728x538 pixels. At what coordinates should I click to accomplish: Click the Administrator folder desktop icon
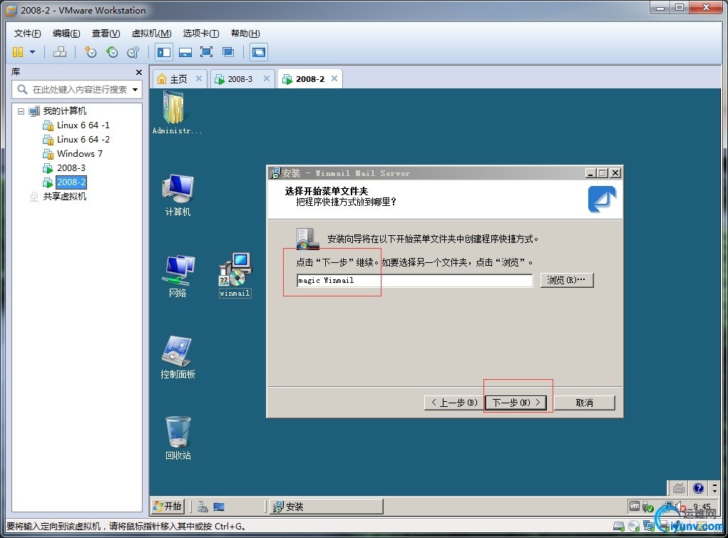[x=176, y=113]
